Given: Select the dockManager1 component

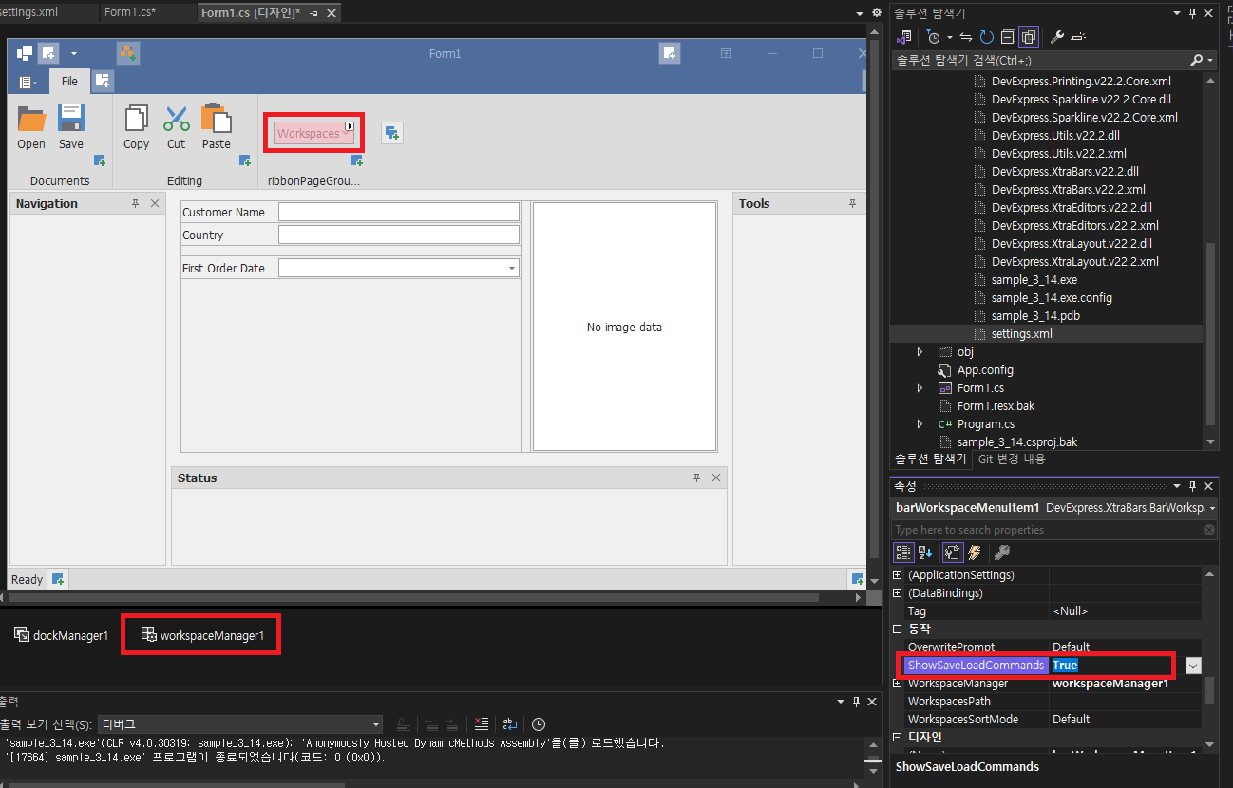Looking at the screenshot, I should [x=62, y=635].
